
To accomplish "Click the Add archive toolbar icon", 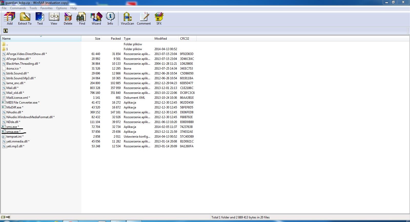I will coord(10,19).
